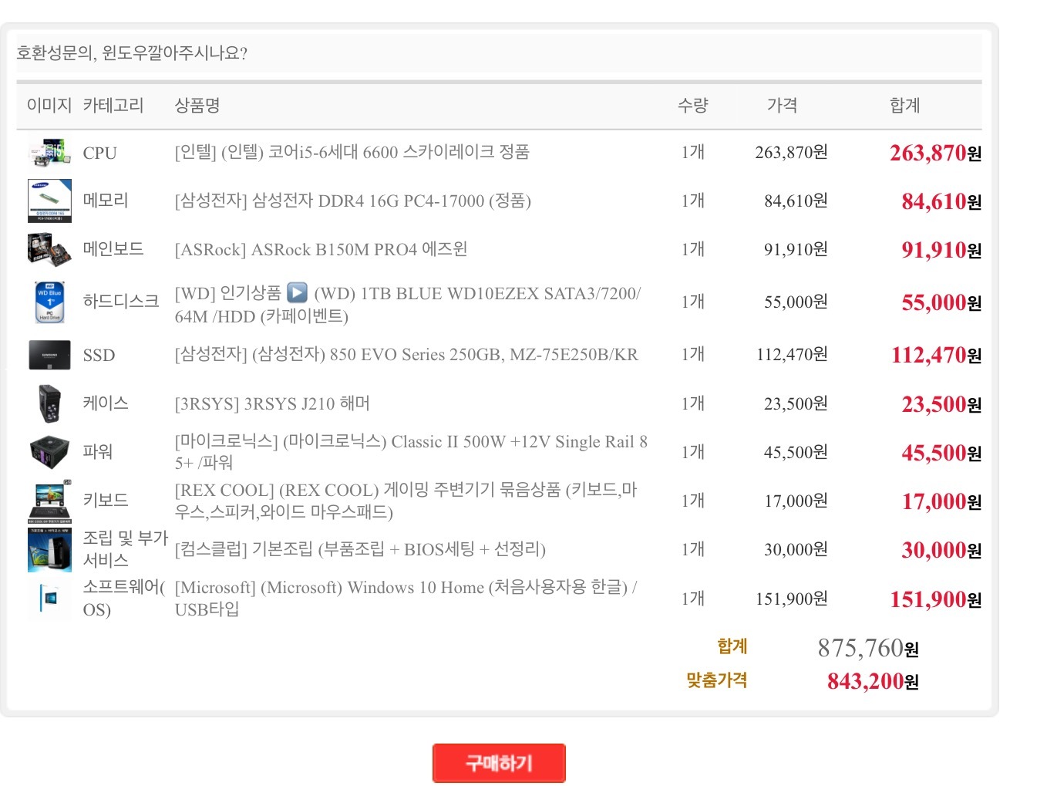Select the CPU category cell
This screenshot has height=786, width=1047.
[x=100, y=153]
